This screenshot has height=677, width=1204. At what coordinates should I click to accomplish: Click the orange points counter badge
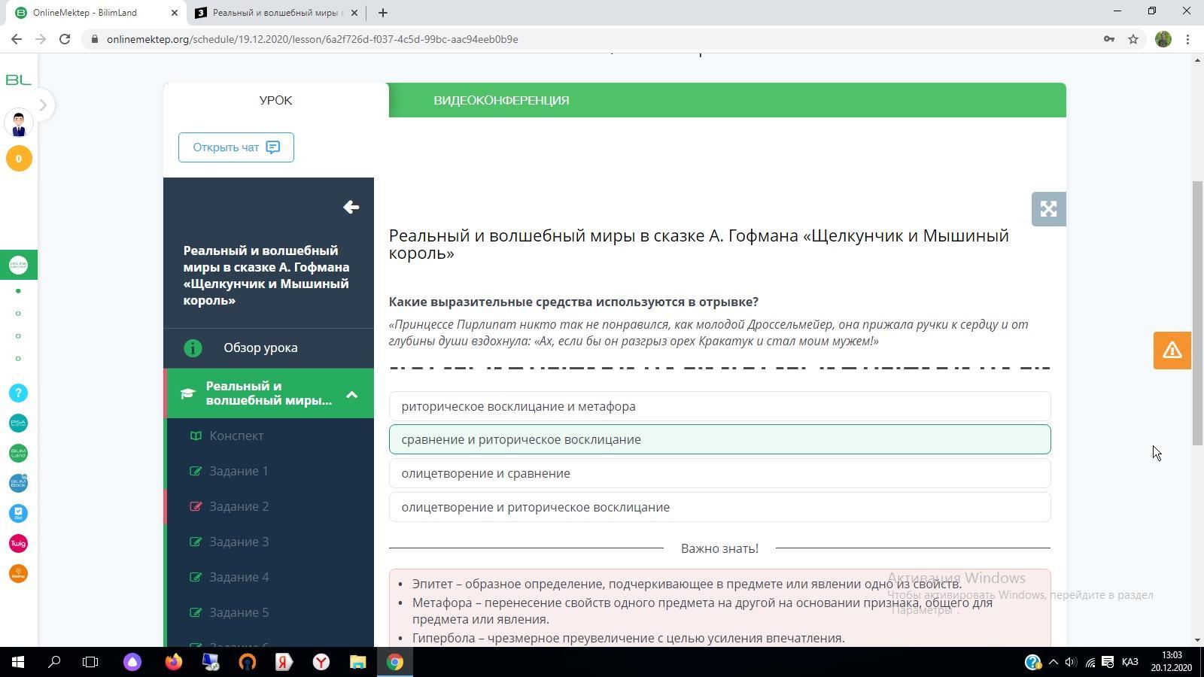pos(19,159)
